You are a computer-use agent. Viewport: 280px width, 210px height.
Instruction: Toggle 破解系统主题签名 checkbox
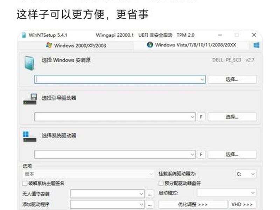[25, 183]
